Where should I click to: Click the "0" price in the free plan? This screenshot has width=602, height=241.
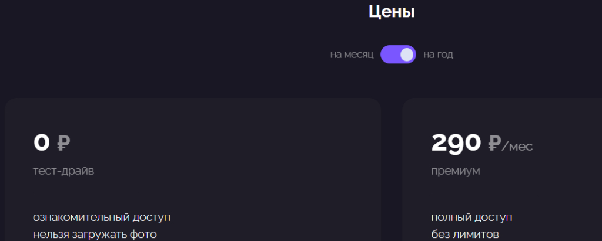pos(41,142)
